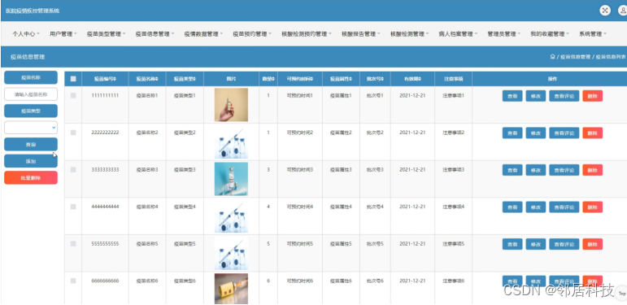The height and width of the screenshot is (305, 627).
Task: Sort by 可预约时间 column header
Action: [300, 79]
